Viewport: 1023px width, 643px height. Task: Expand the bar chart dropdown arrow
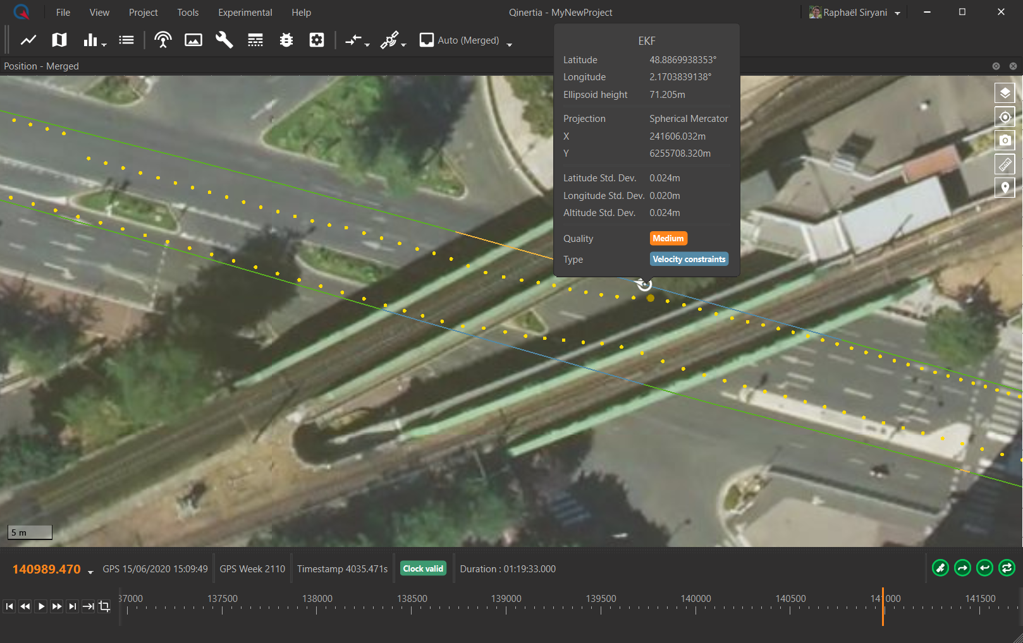(104, 44)
